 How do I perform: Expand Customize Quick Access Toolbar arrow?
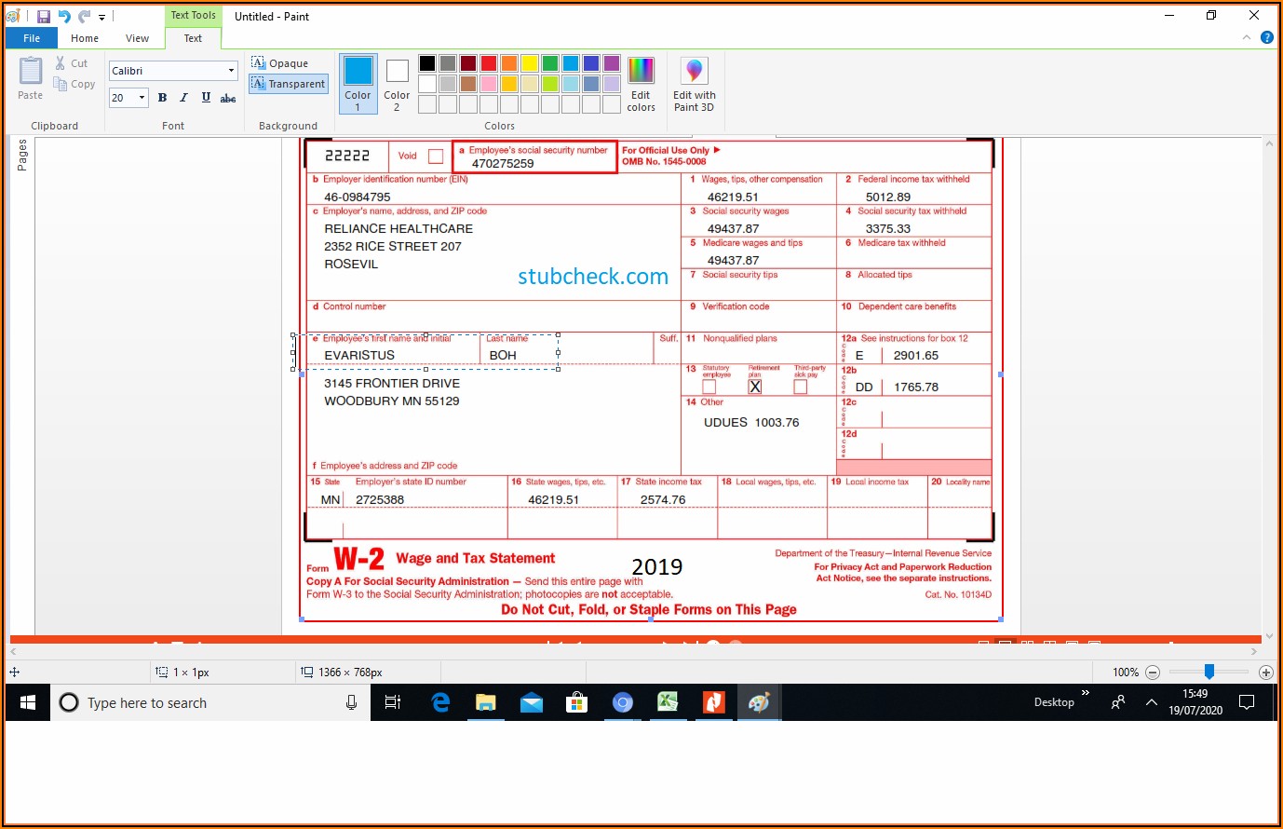click(x=102, y=17)
